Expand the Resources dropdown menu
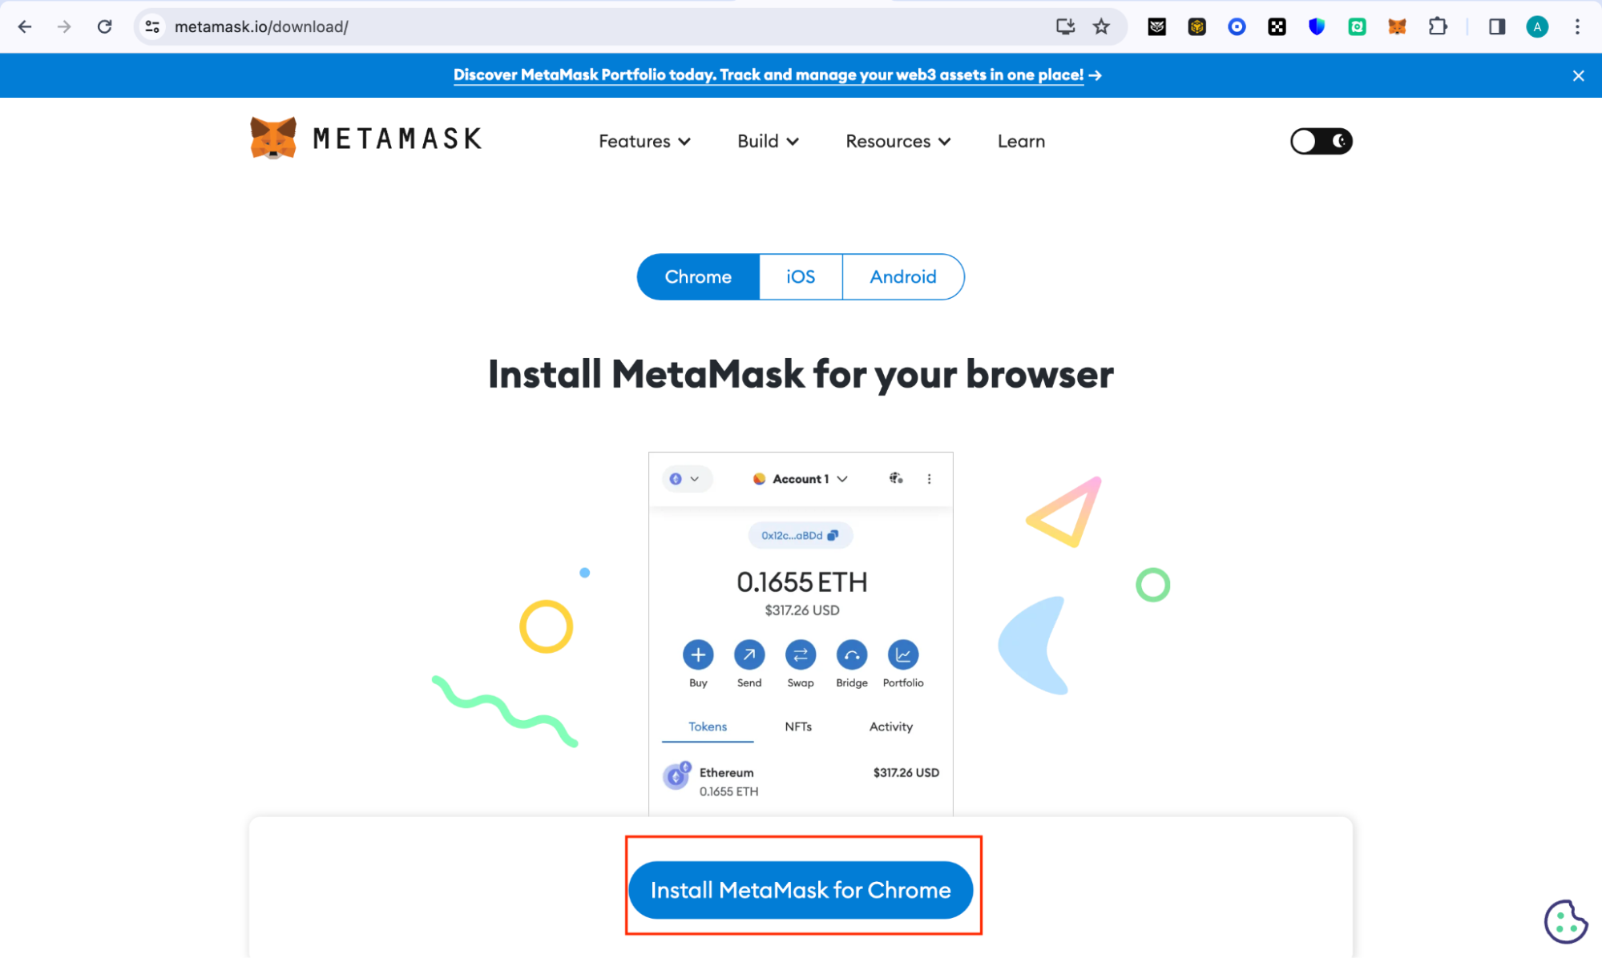1602x958 pixels. point(898,140)
